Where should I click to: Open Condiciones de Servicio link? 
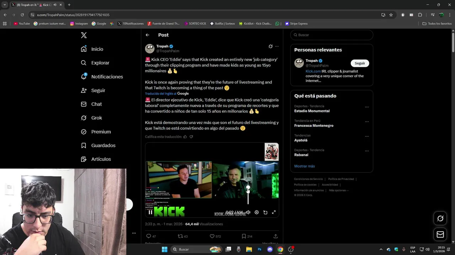308,179
